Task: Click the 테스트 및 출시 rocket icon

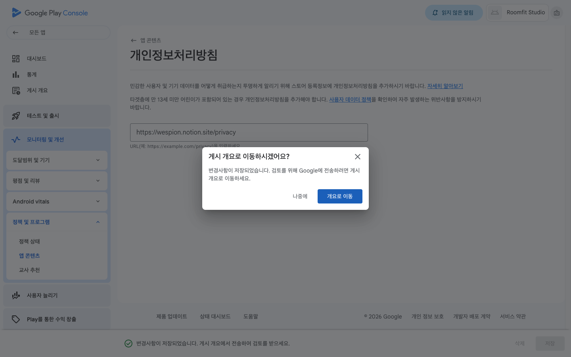Action: click(16, 116)
